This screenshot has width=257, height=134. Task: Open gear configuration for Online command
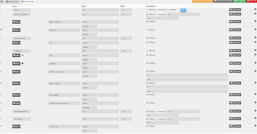click(x=231, y=10)
